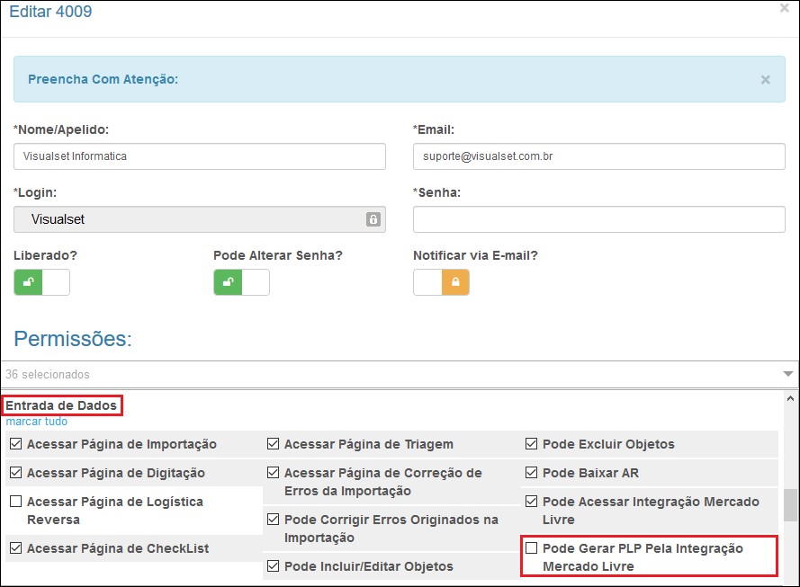Image resolution: width=800 pixels, height=587 pixels.
Task: Focus the Senha password field
Action: coord(598,219)
